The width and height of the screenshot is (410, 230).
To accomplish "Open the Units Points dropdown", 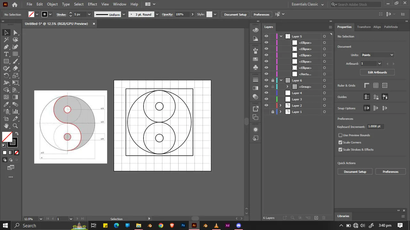I will 377,55.
